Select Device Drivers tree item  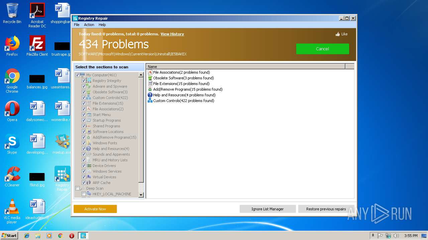tap(104, 166)
